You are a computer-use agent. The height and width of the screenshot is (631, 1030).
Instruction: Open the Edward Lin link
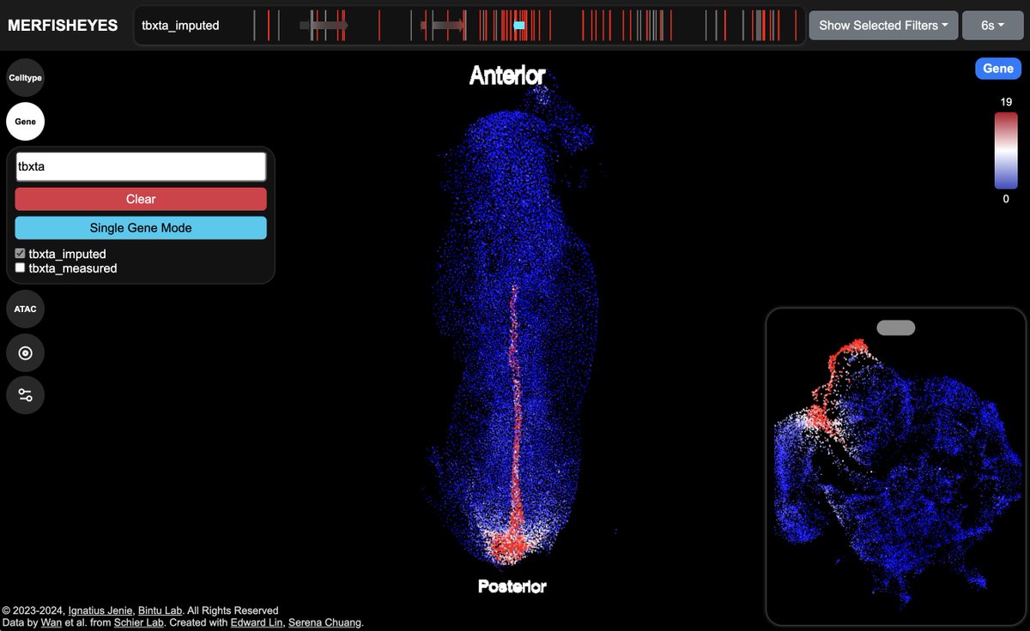257,622
